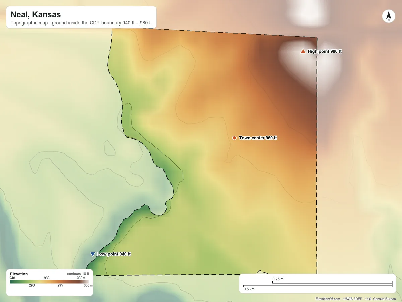
Task: Click the elevation color gradient bar
Action: click(50, 282)
